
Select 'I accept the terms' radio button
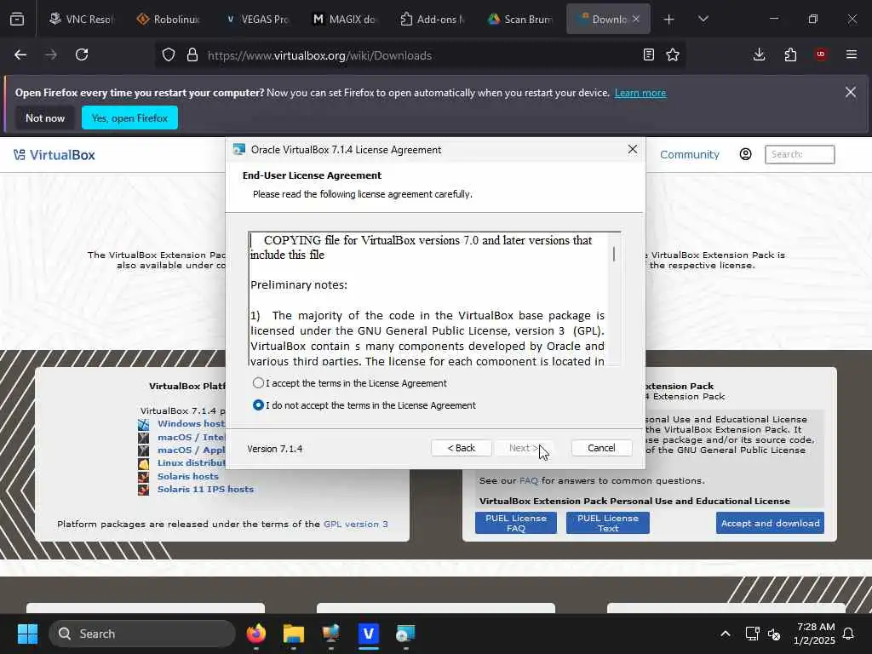click(x=258, y=383)
